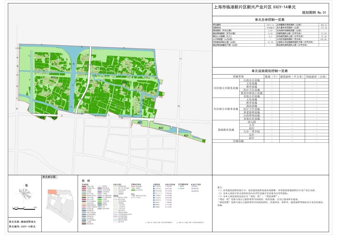Select the '九年一贯学校' row
This screenshot has height=235, width=337.
284,132
